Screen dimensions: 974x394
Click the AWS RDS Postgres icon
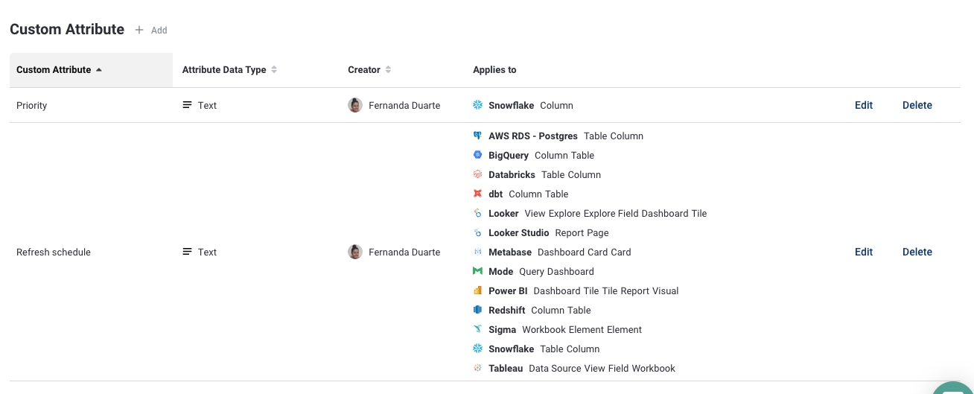tap(478, 136)
